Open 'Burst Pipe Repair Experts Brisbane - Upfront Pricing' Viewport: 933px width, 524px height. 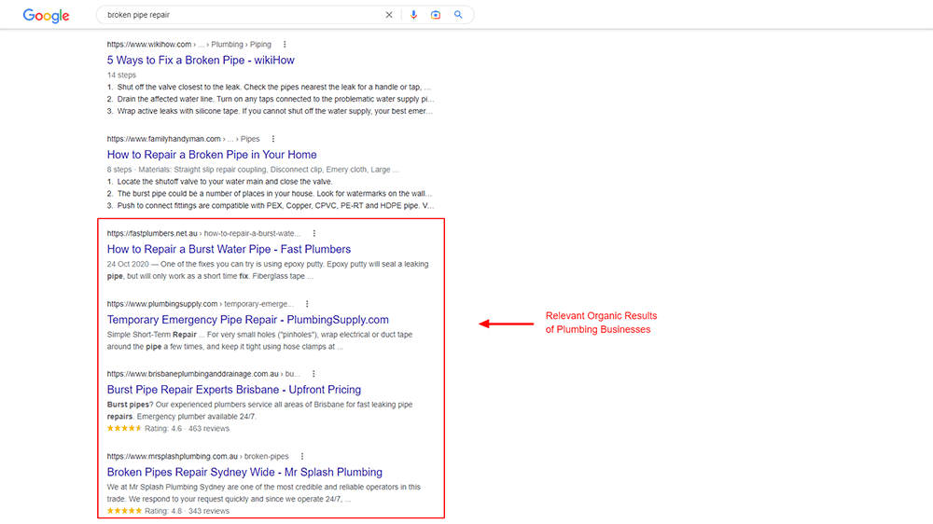point(234,390)
